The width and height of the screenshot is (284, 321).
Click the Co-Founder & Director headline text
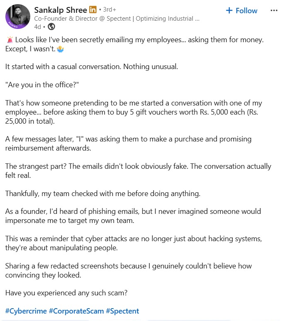point(117,19)
